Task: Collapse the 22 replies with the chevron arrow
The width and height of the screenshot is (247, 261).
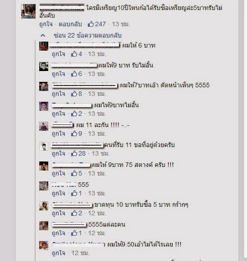Action: (x=43, y=35)
